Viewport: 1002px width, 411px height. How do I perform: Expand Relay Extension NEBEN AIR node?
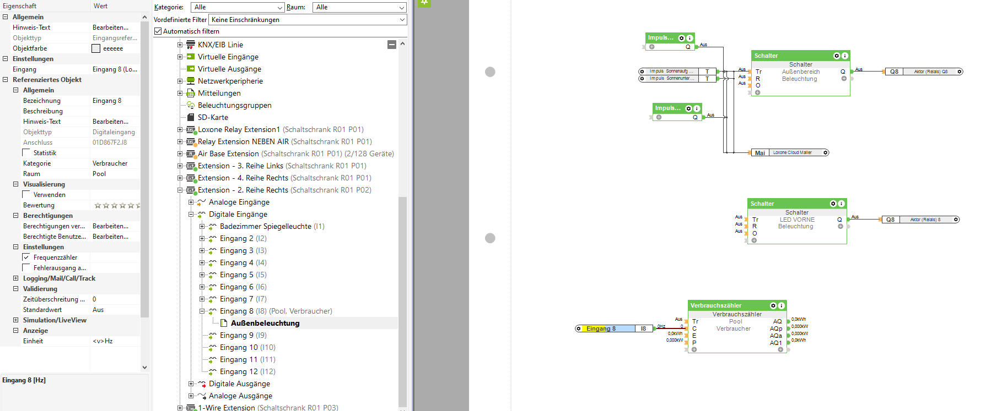(180, 141)
